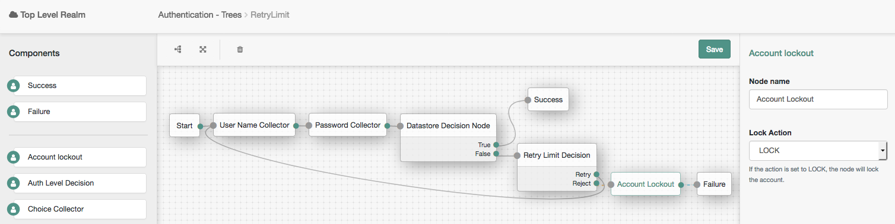The image size is (895, 224).
Task: Open the Lock Action dropdown
Action: [x=818, y=151]
